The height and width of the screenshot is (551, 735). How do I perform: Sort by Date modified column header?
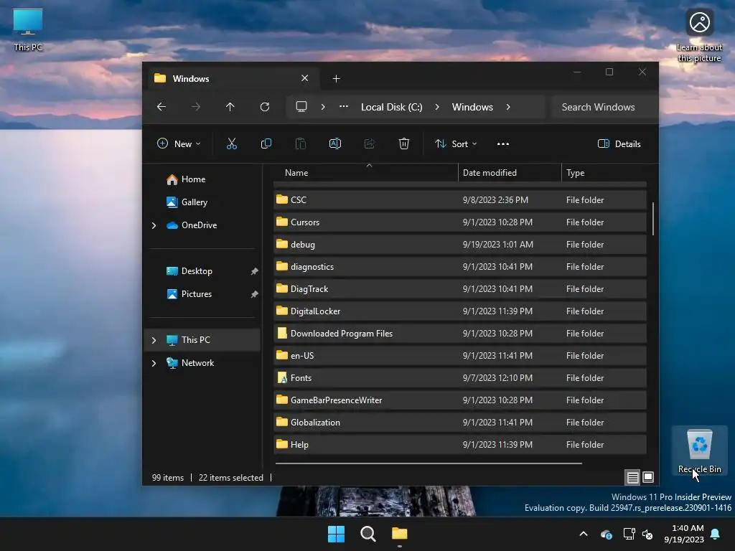(x=510, y=173)
